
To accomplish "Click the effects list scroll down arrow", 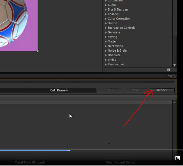I will 175,65.
